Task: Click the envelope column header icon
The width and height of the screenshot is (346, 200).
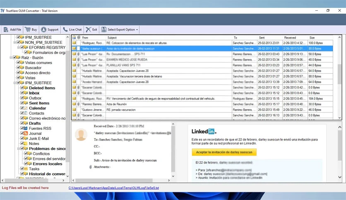Action: coord(74,38)
